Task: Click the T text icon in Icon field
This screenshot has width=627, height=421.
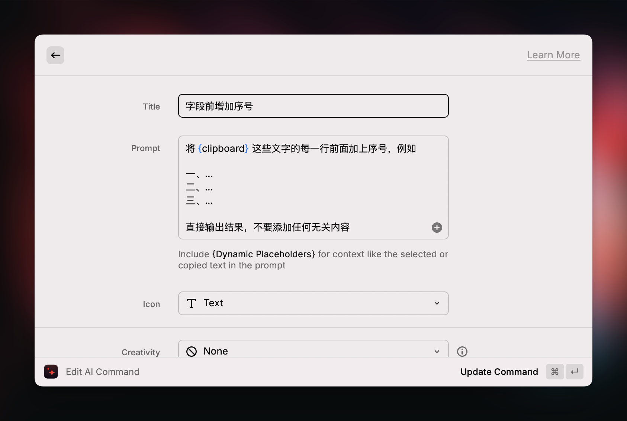Action: coord(191,303)
